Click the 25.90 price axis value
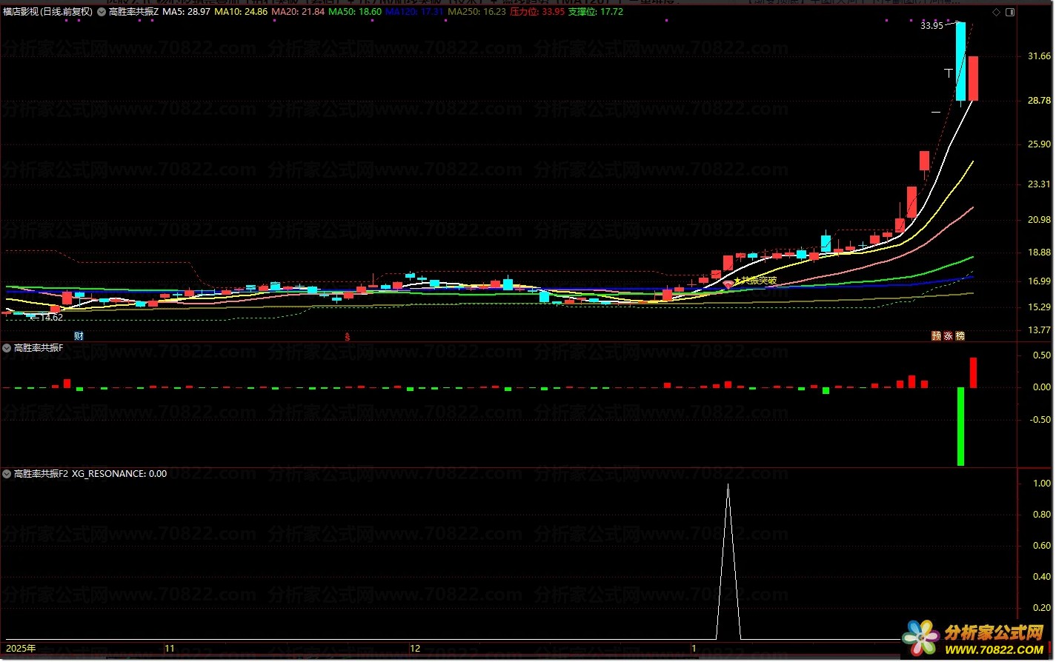Screen dimensions: 1056x662 tap(1040, 144)
